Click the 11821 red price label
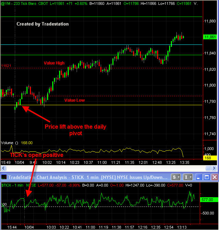 (6, 66)
